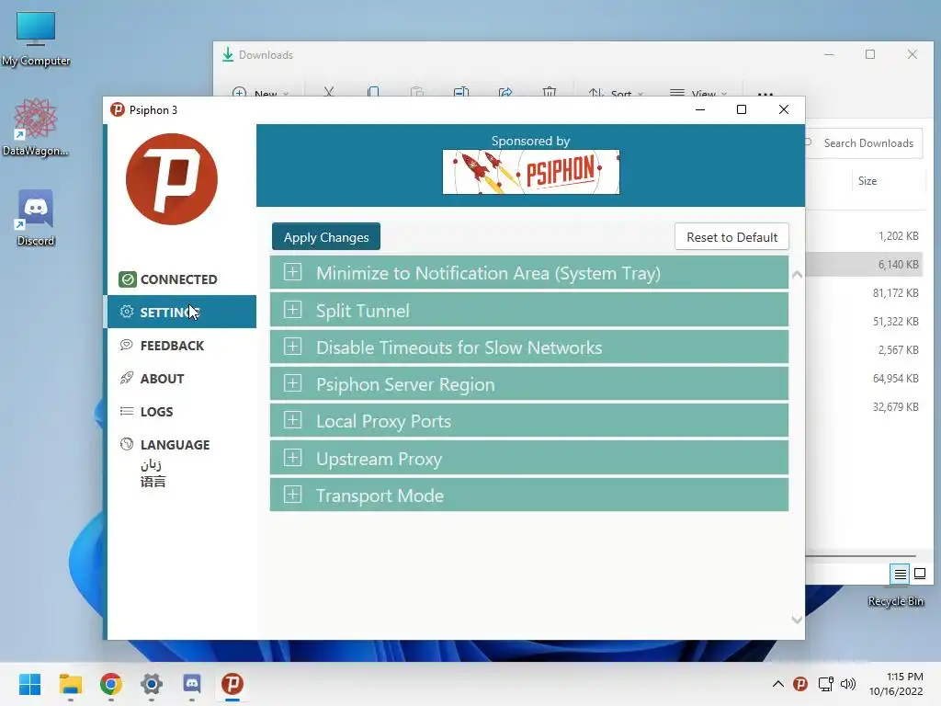Select the file row sized 2,567 KB

click(x=864, y=349)
